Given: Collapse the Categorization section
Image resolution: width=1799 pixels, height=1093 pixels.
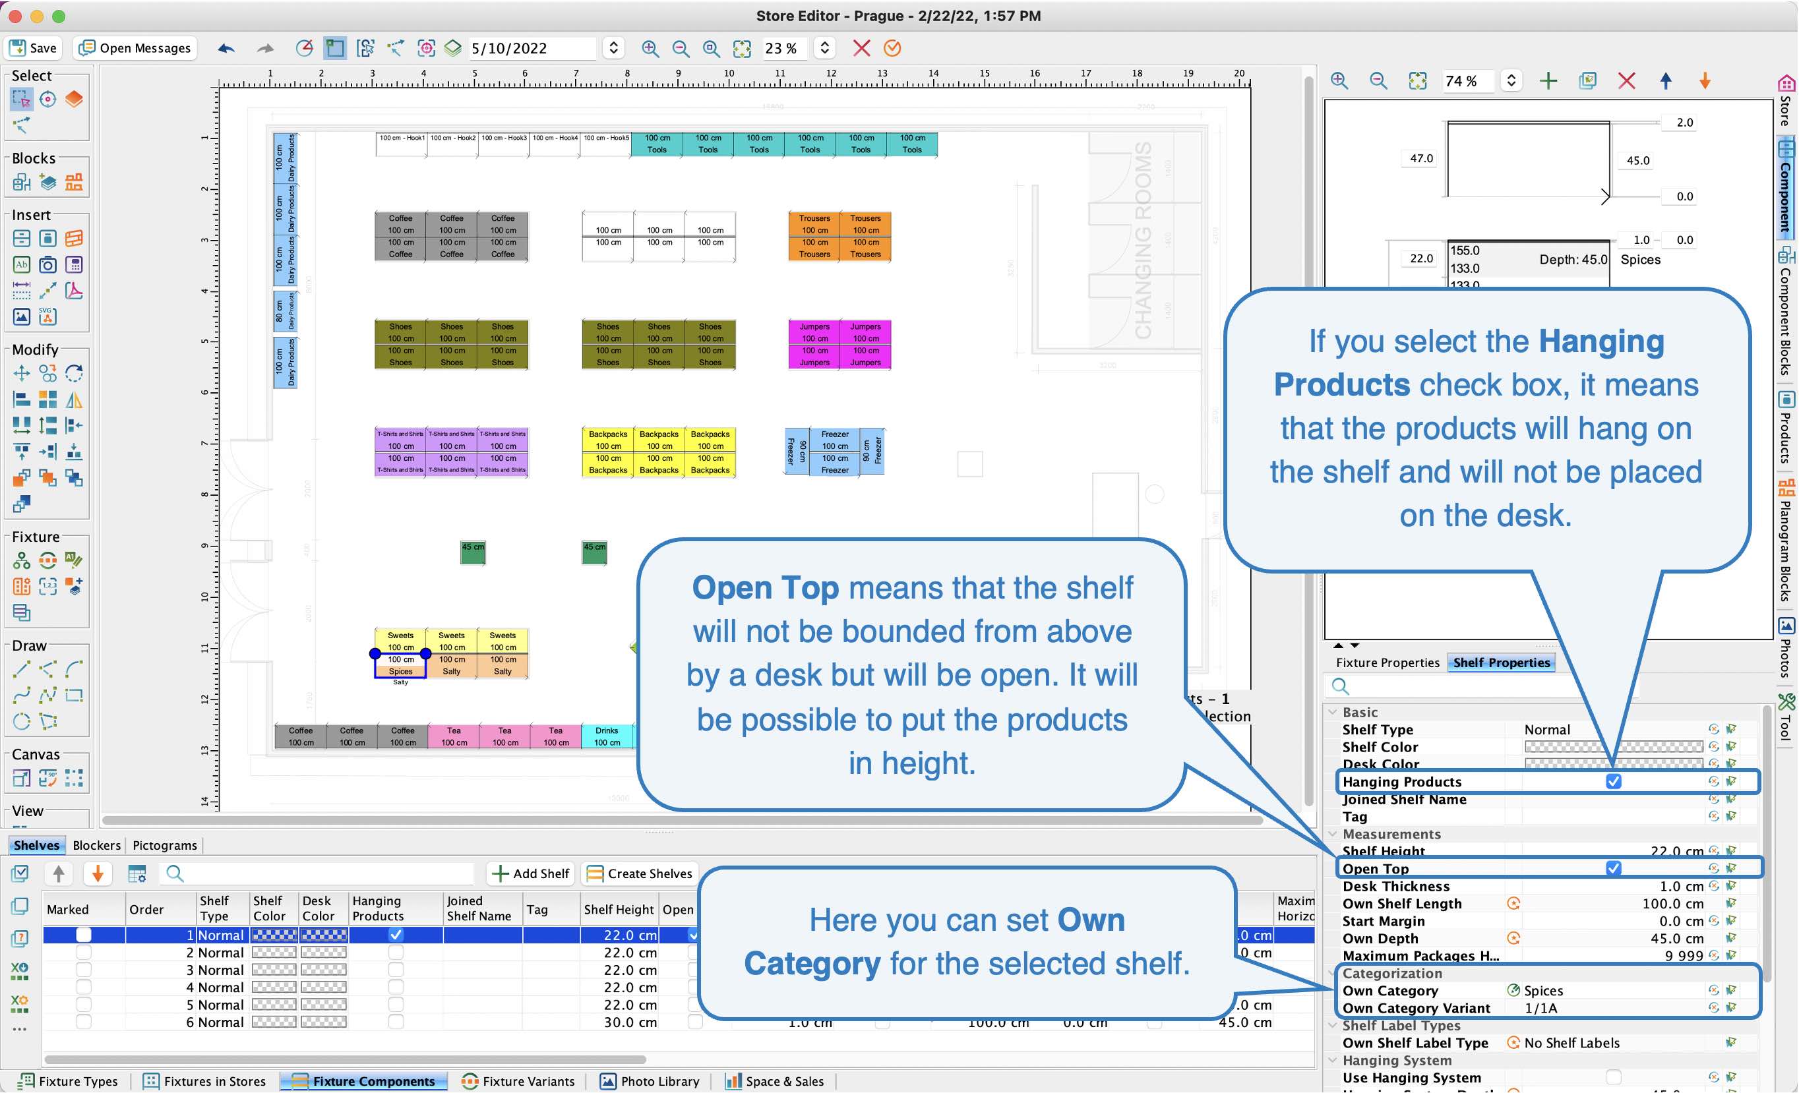Looking at the screenshot, I should (x=1333, y=973).
